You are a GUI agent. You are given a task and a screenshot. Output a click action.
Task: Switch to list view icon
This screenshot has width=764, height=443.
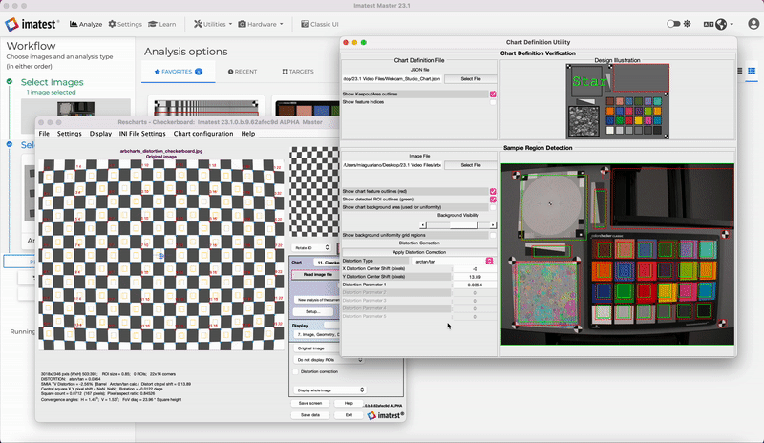point(739,72)
